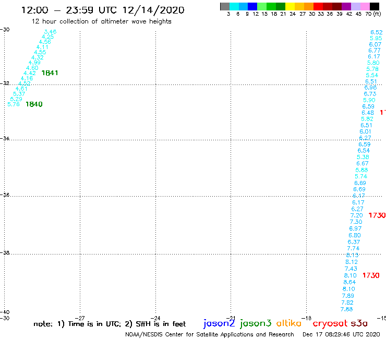The height and width of the screenshot is (339, 386).
Task: Select the altika legend label
Action: [x=288, y=323]
